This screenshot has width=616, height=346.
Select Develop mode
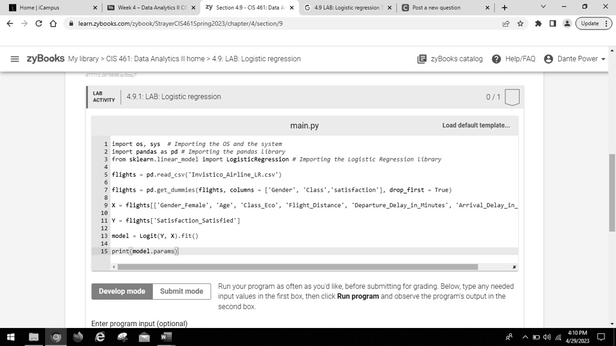[x=122, y=291]
